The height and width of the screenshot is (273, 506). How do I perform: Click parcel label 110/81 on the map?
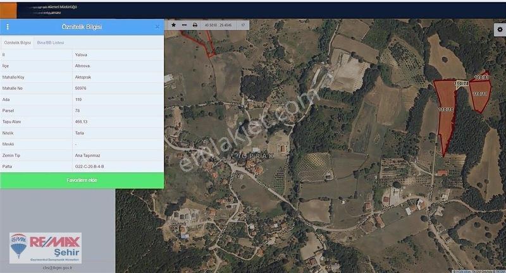click(x=482, y=77)
